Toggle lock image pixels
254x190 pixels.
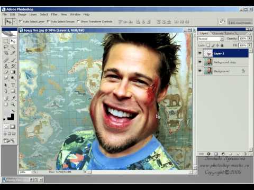tap(213, 45)
